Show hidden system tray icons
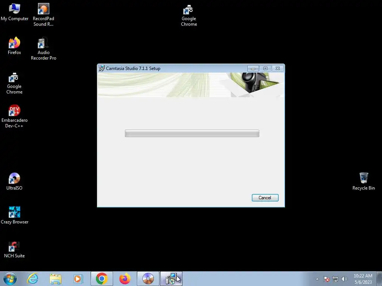Screen dimensions: 382x286 click(317, 279)
